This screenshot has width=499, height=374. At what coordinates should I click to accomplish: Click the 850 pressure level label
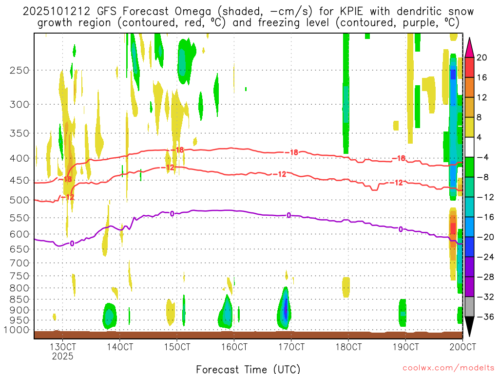(x=19, y=299)
